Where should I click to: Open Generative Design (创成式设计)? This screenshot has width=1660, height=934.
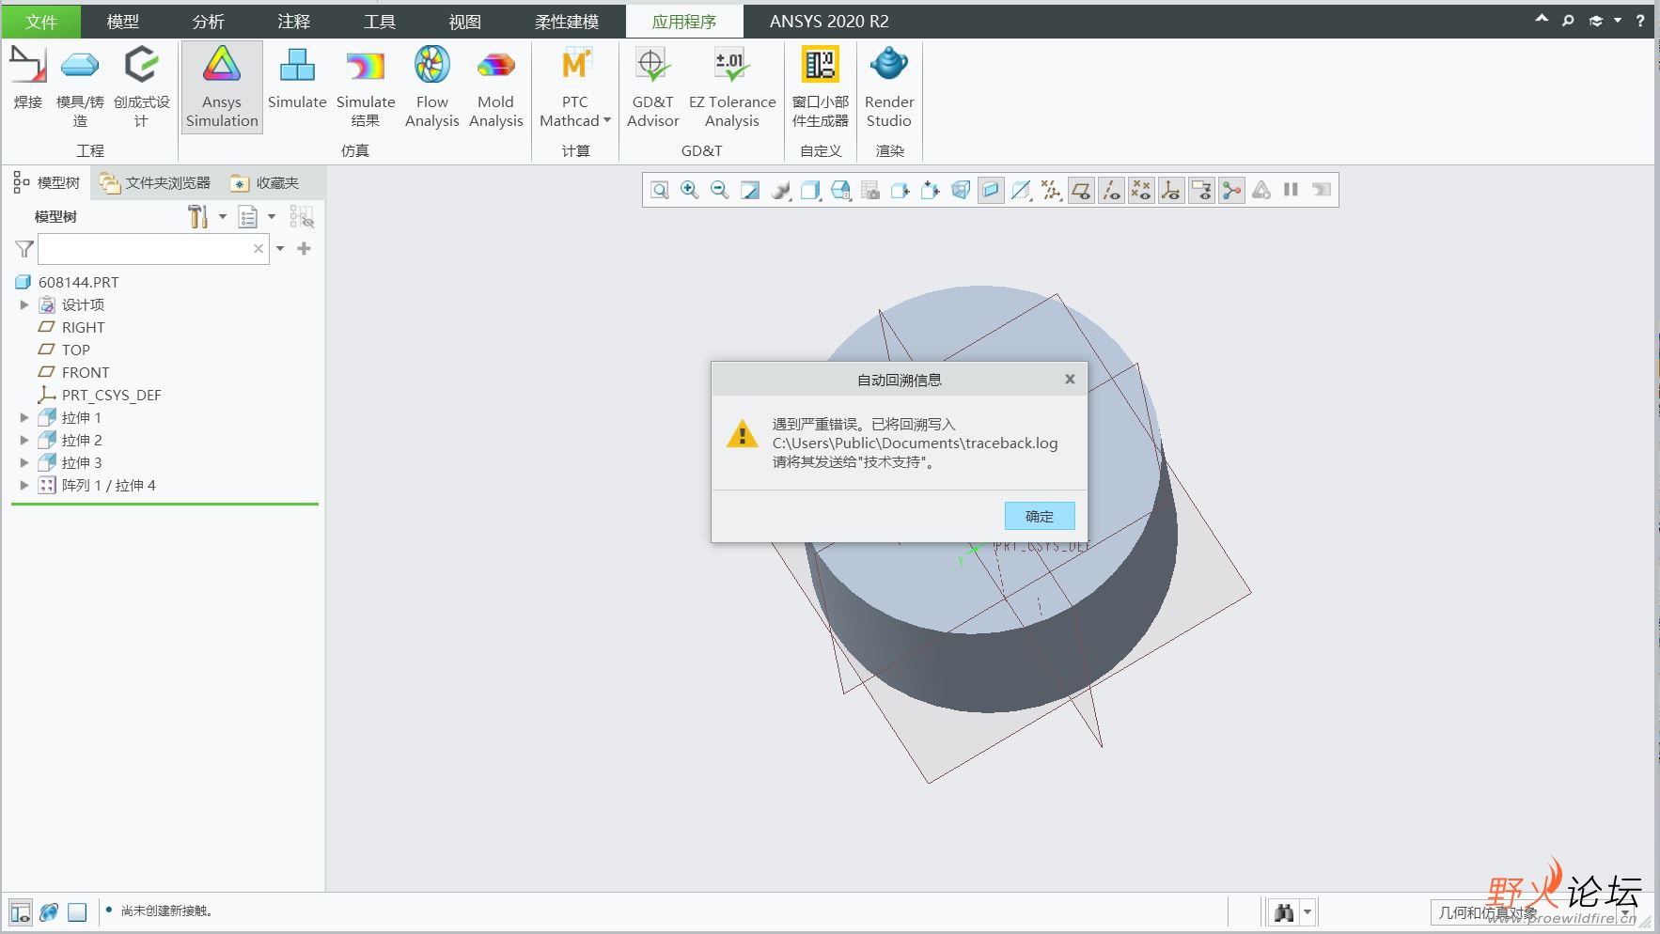tap(142, 87)
